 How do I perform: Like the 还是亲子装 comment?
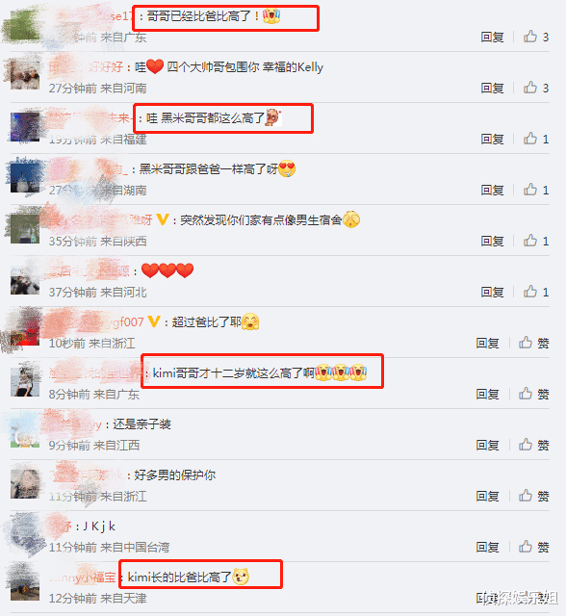pyautogui.click(x=534, y=445)
